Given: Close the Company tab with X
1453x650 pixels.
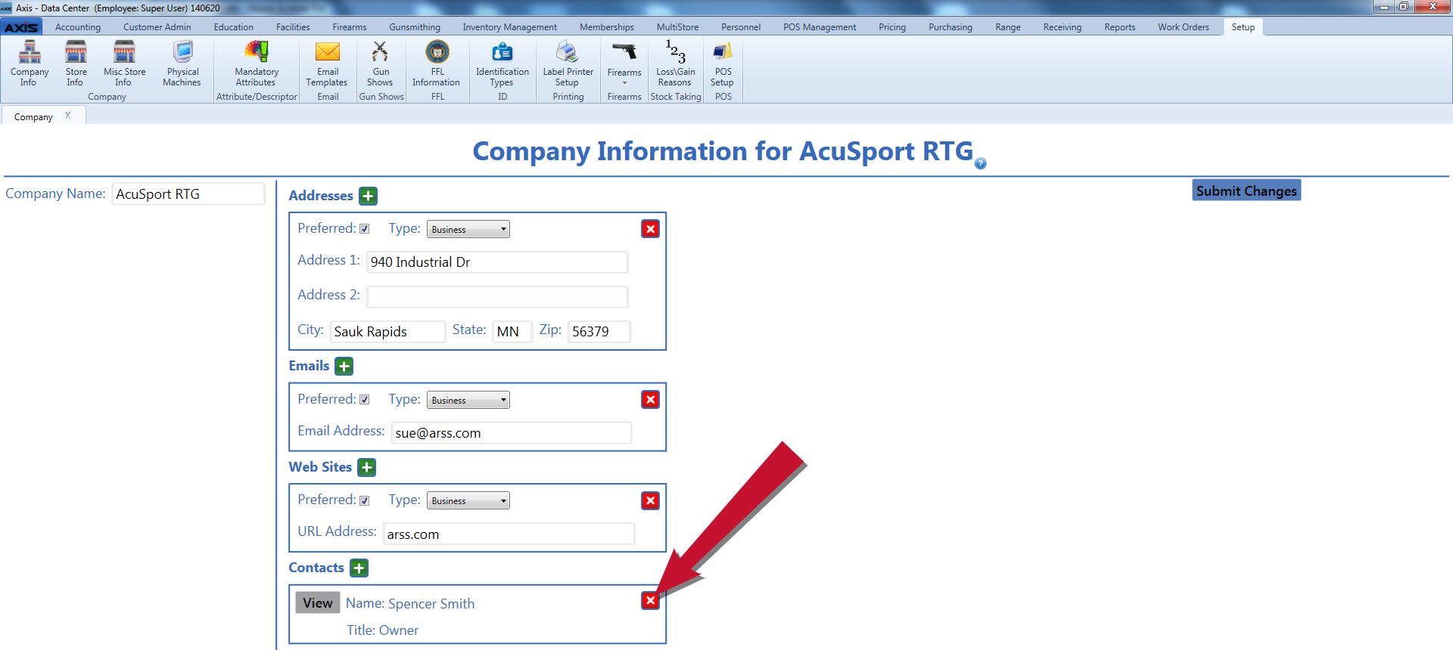Looking at the screenshot, I should click(x=67, y=116).
